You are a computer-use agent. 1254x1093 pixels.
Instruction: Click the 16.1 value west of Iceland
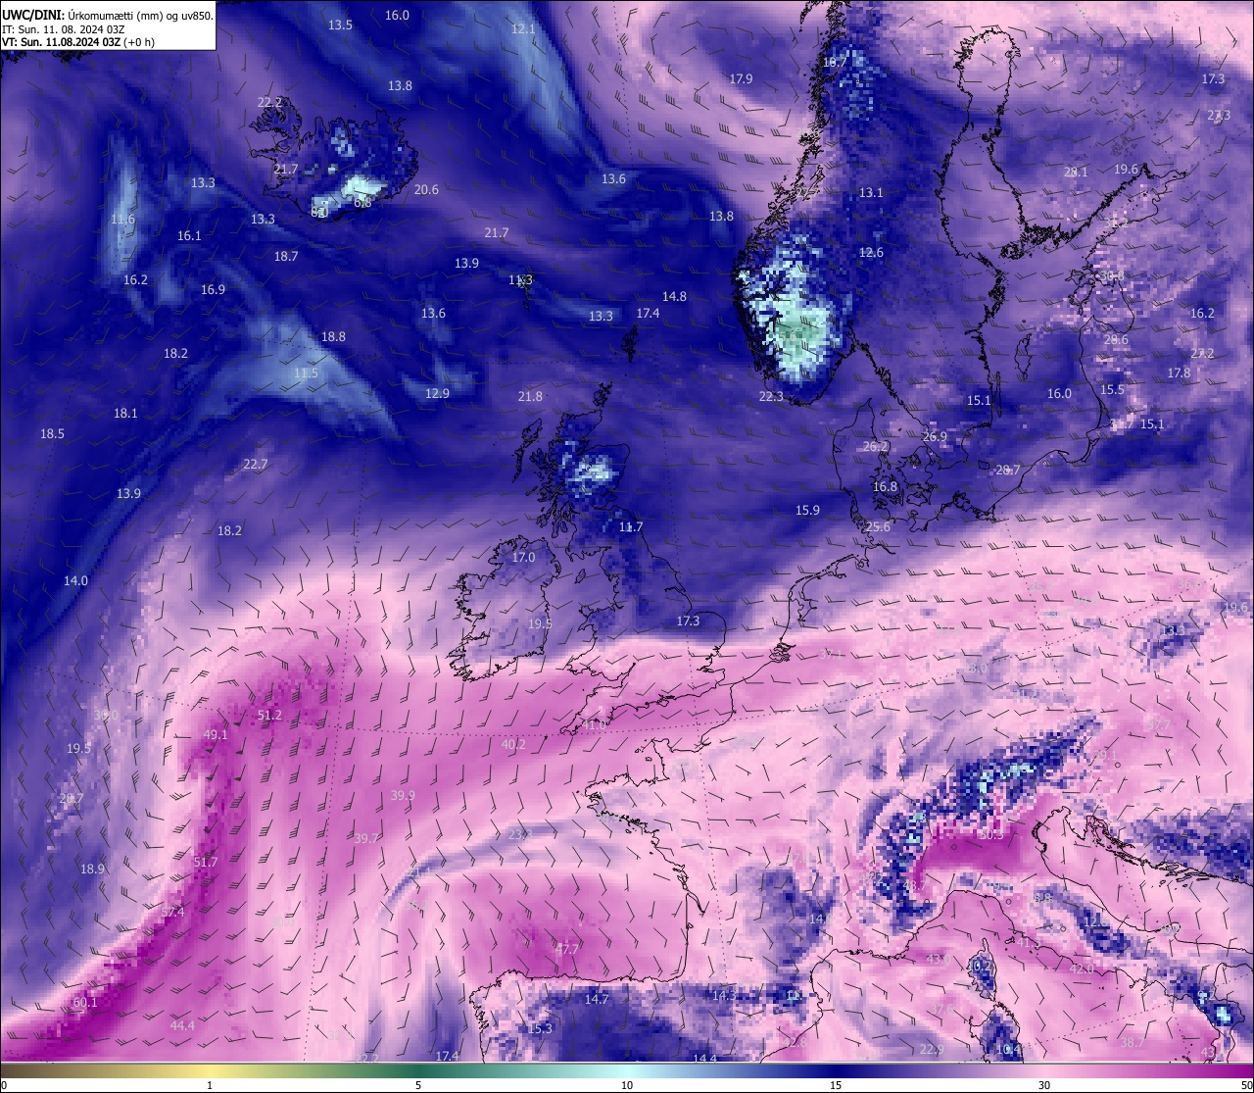point(189,236)
